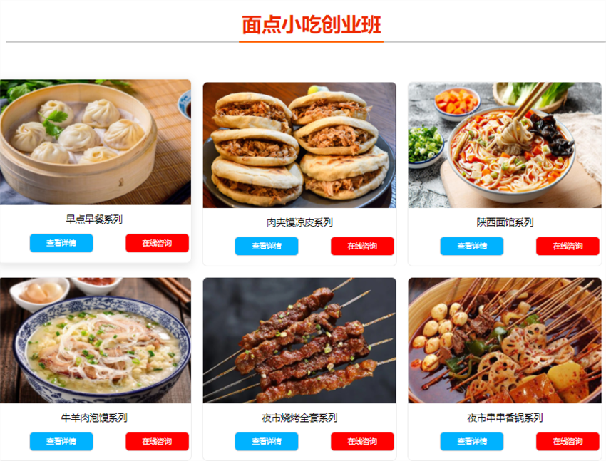Image resolution: width=606 pixels, height=461 pixels.
Task: View details of 肉夹馍凉皮系列
Action: coord(267,246)
